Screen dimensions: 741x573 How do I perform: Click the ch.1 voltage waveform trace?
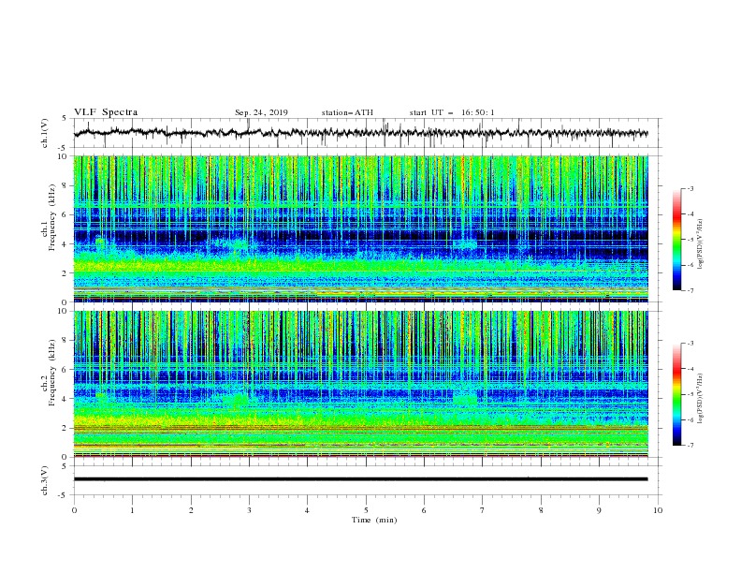(360, 133)
